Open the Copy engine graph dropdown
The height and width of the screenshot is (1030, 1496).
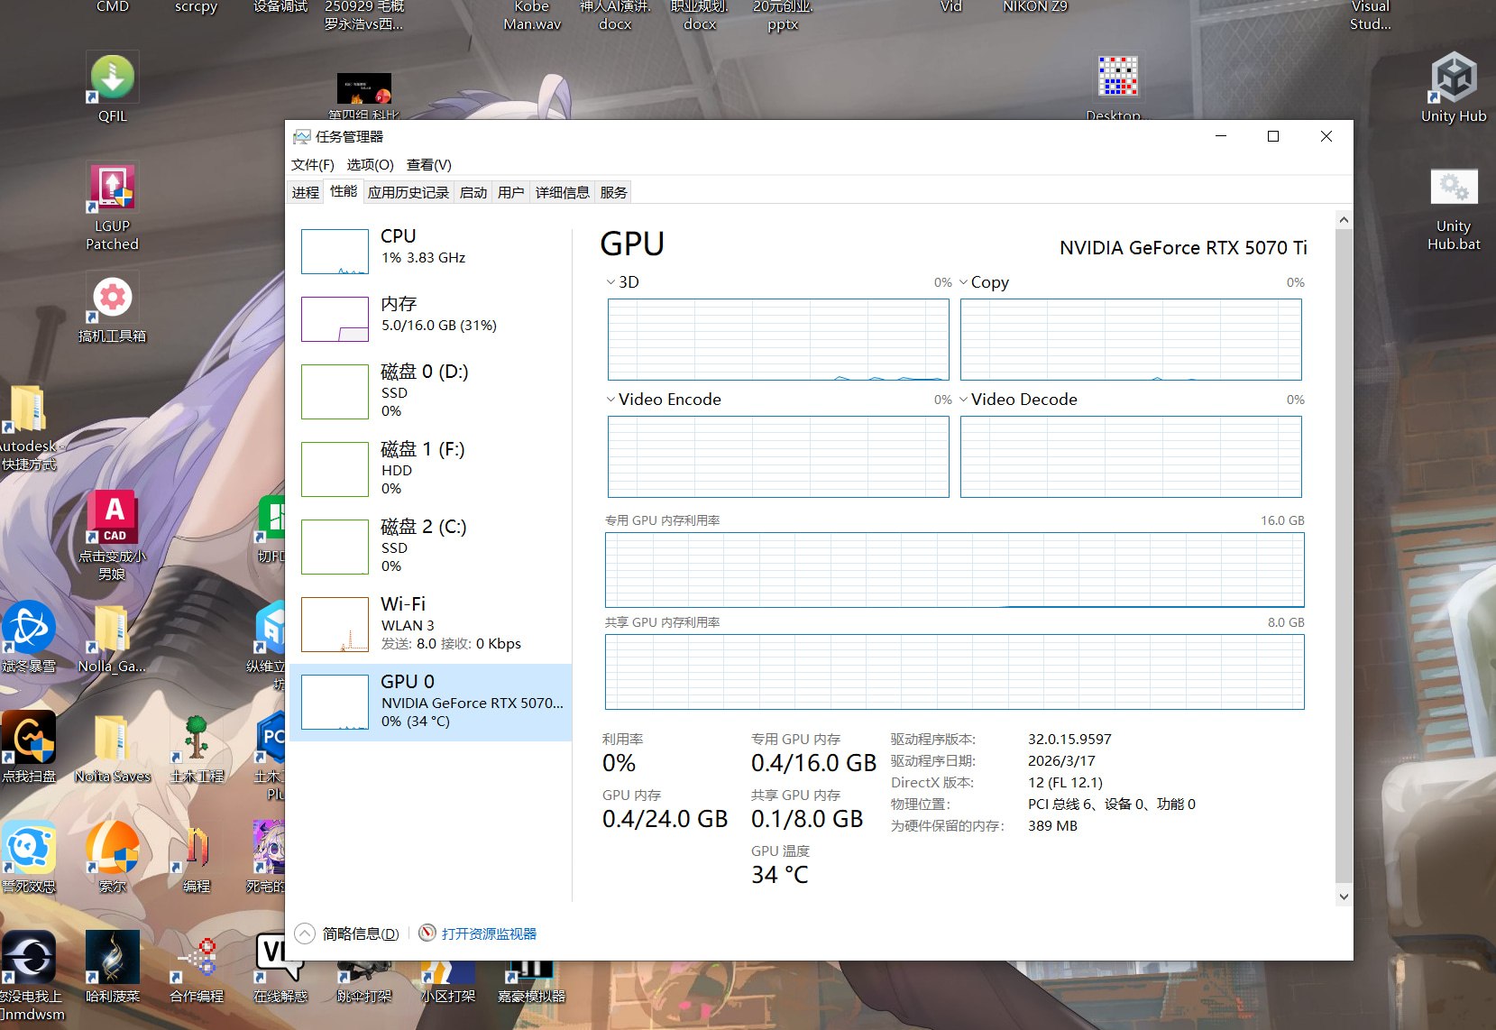pos(964,282)
